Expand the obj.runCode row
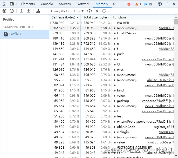 coord(115,127)
